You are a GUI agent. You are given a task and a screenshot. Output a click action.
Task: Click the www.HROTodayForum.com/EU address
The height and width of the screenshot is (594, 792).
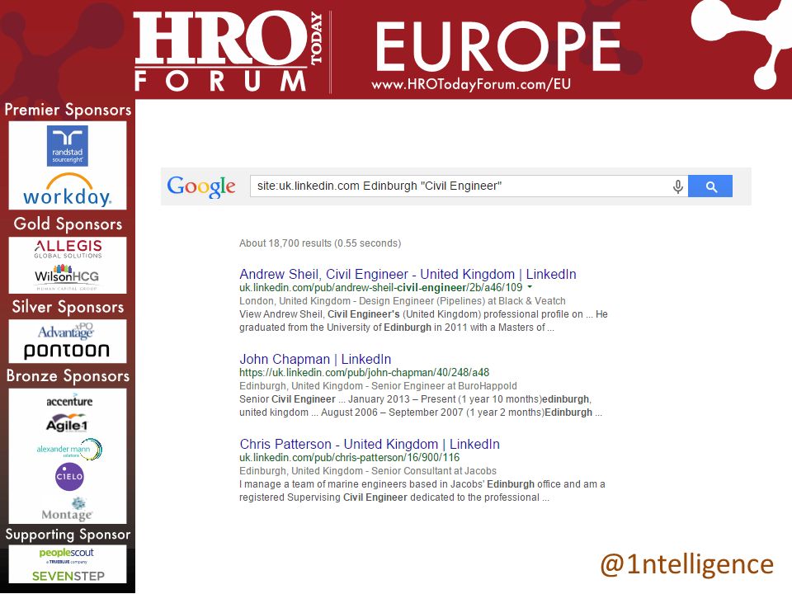[471, 84]
